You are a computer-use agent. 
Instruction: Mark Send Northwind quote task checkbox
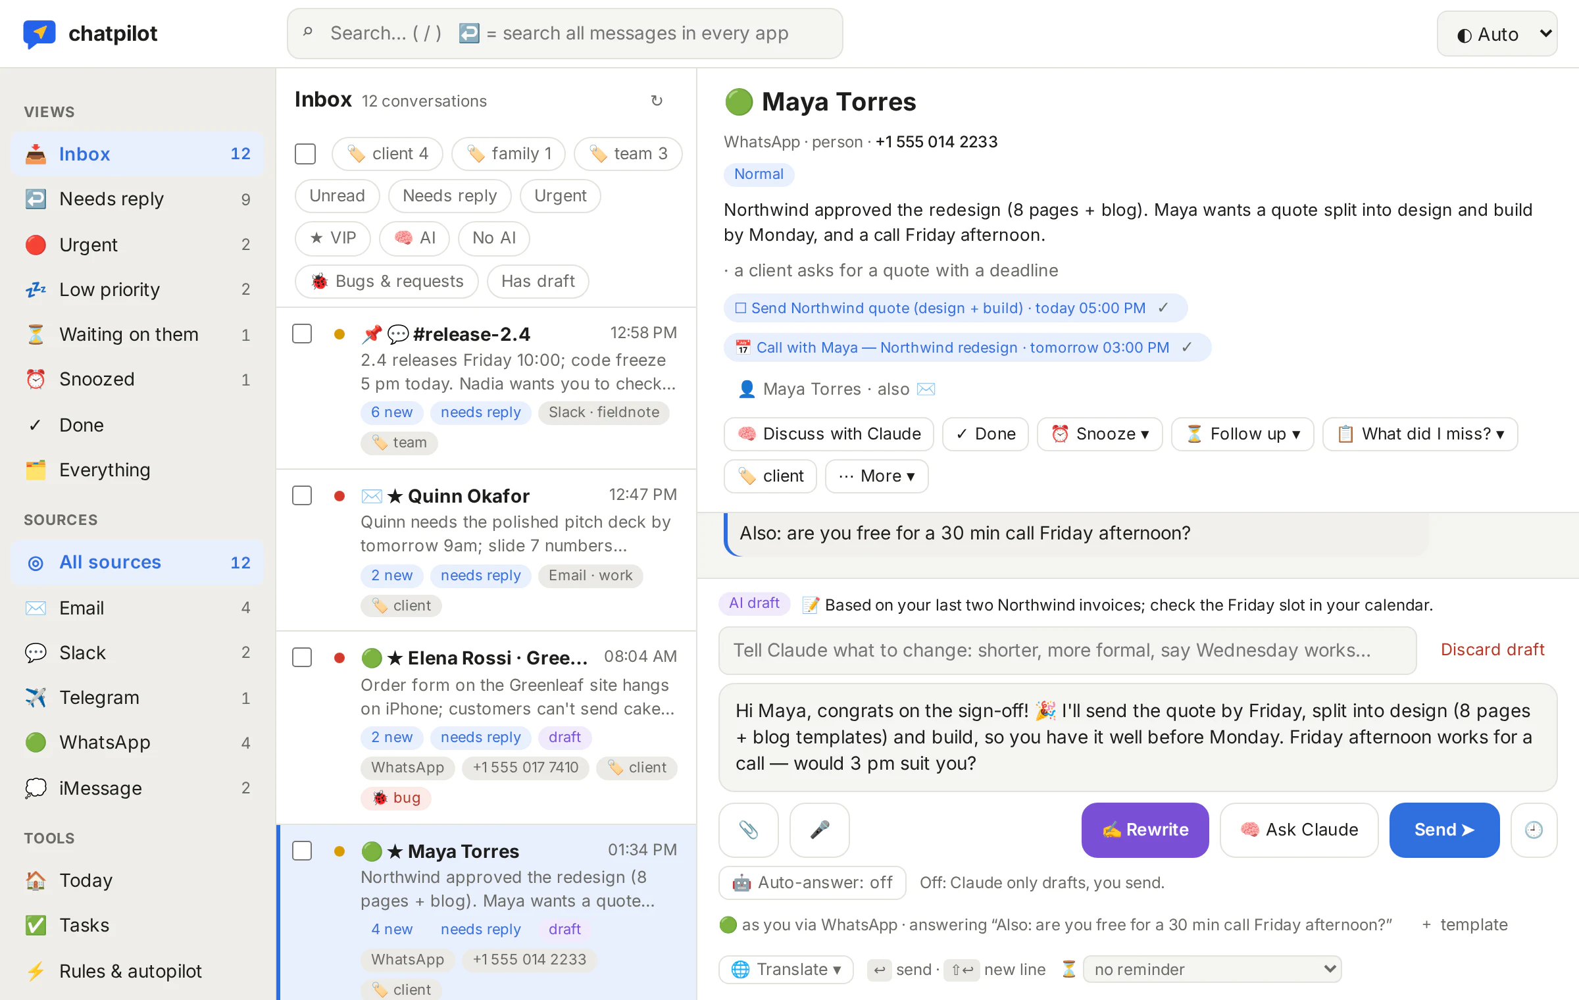[x=740, y=308]
